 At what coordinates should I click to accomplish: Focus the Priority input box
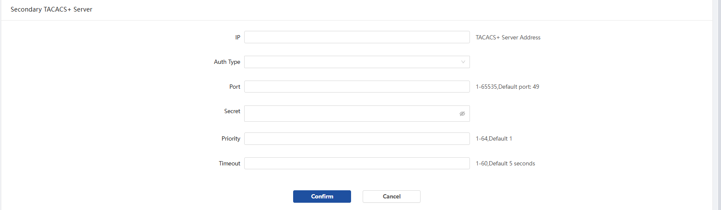[357, 138]
